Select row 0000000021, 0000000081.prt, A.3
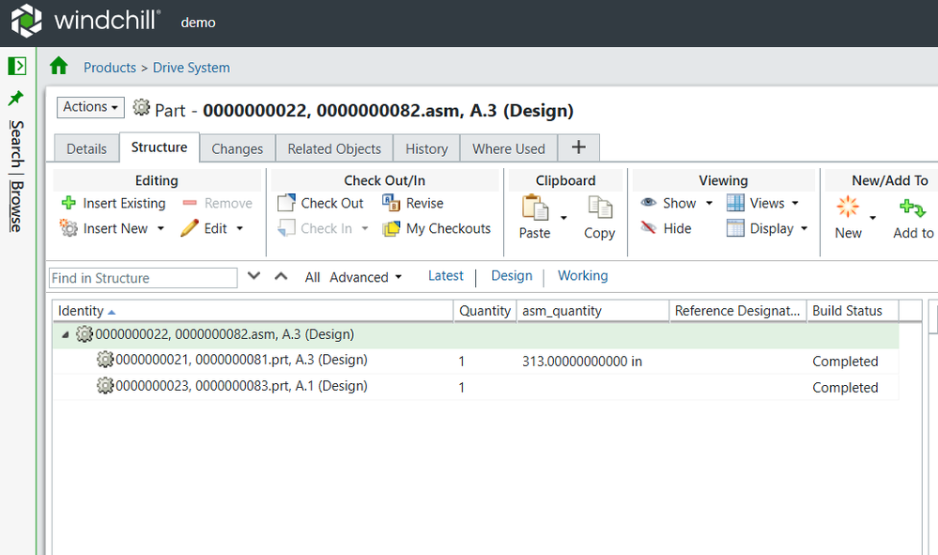The image size is (938, 555). [476, 361]
